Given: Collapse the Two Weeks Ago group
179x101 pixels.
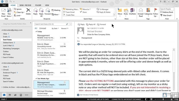Looking at the screenshot, I should [36, 79].
